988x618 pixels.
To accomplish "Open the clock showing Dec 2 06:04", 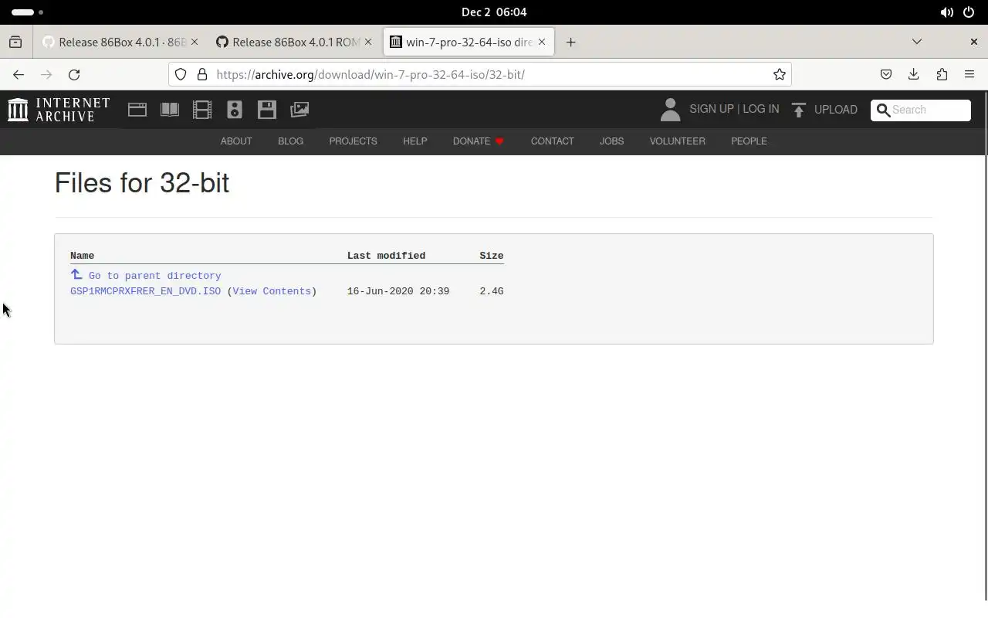I will pyautogui.click(x=494, y=12).
